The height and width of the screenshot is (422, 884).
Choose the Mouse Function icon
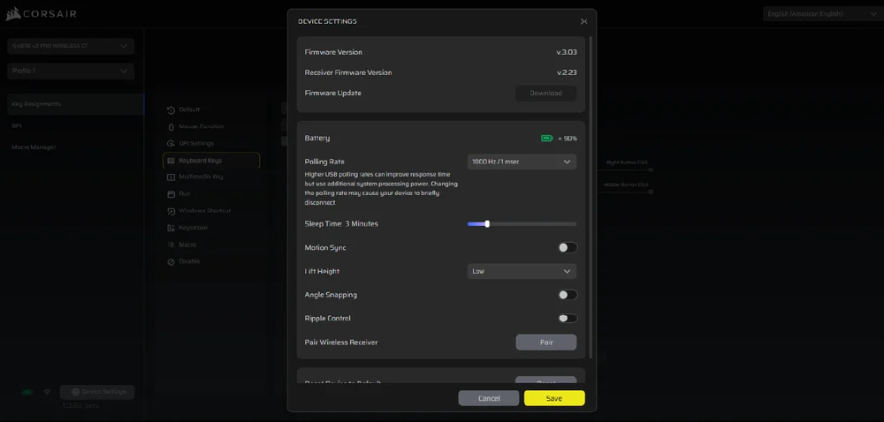(x=171, y=127)
